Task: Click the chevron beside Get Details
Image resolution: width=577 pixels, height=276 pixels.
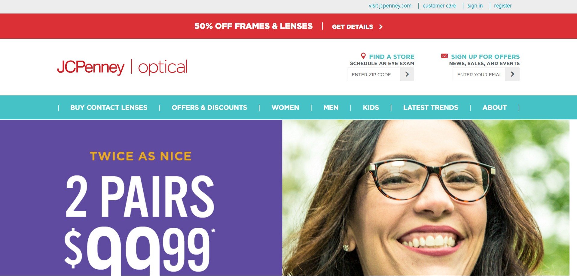Action: [x=381, y=27]
